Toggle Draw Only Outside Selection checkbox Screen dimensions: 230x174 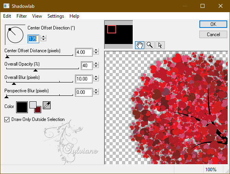click(x=7, y=120)
